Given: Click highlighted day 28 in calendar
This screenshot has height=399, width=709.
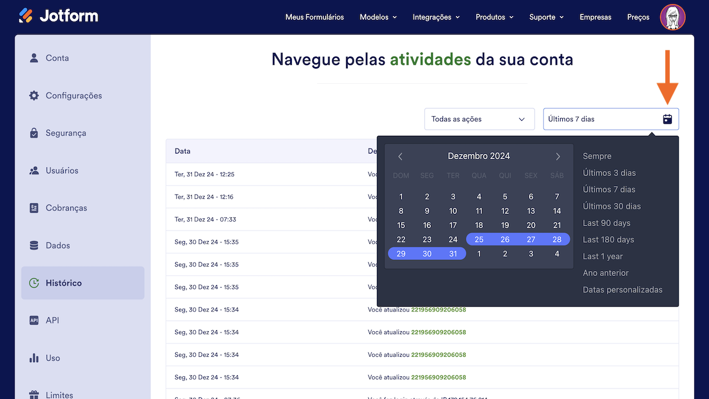Looking at the screenshot, I should click(x=557, y=239).
